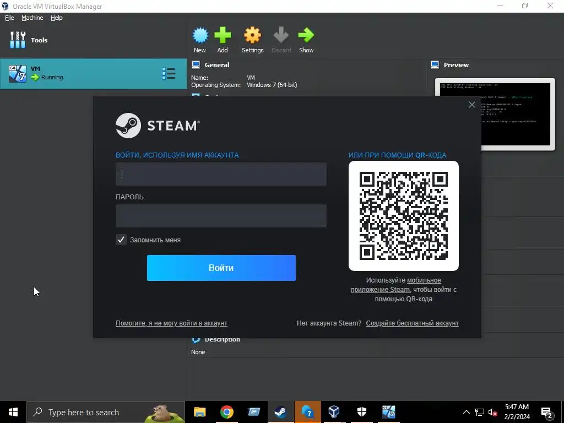Open the мобильное приложение Steam link
This screenshot has width=564, height=423.
click(396, 285)
